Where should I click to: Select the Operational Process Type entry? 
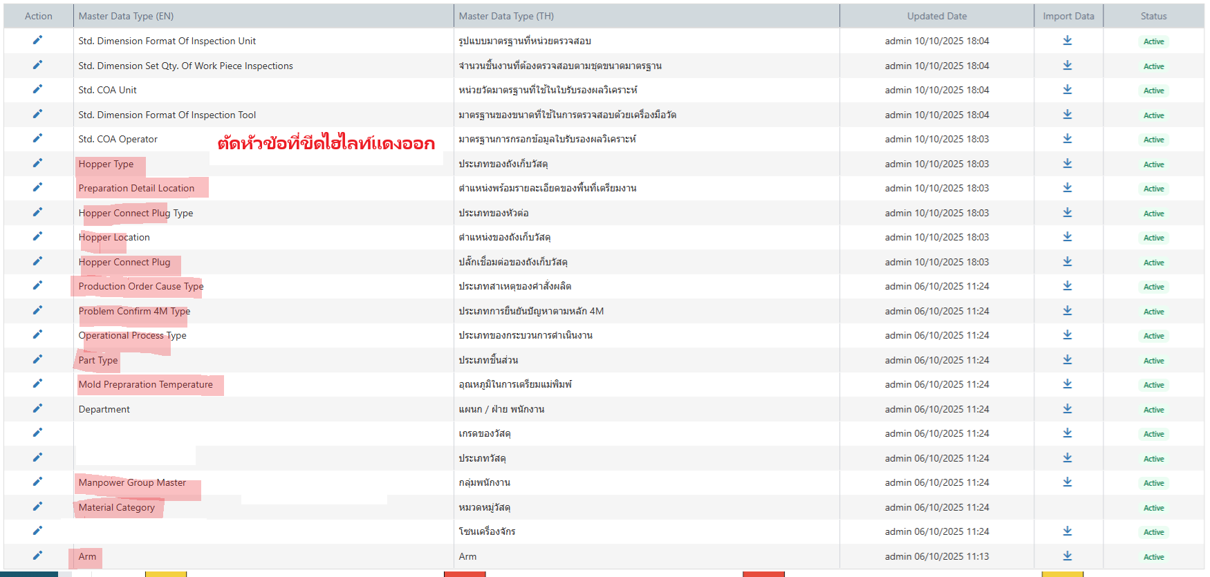pyautogui.click(x=132, y=335)
